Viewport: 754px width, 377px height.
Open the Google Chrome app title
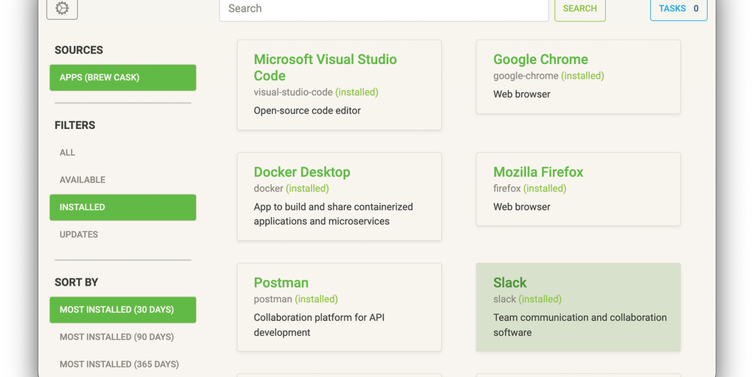click(540, 60)
